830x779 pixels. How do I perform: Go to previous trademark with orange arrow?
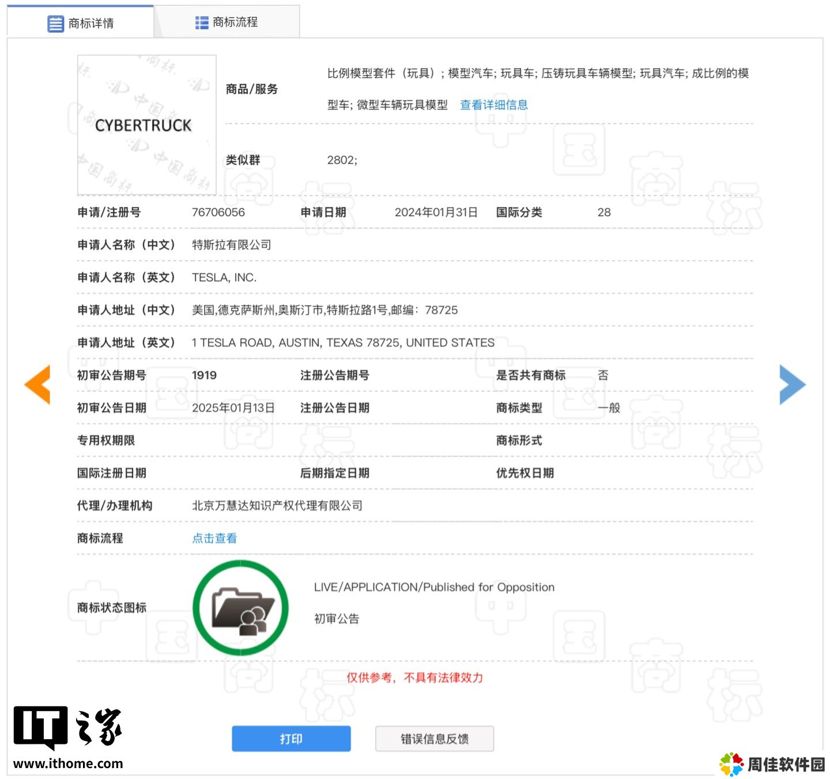37,384
